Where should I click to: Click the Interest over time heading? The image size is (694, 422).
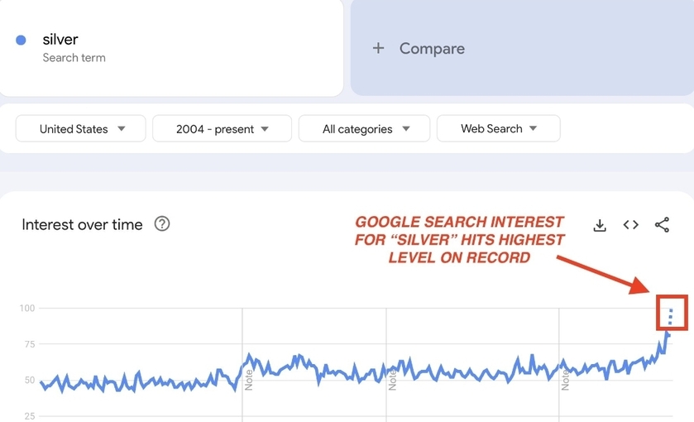pyautogui.click(x=82, y=225)
